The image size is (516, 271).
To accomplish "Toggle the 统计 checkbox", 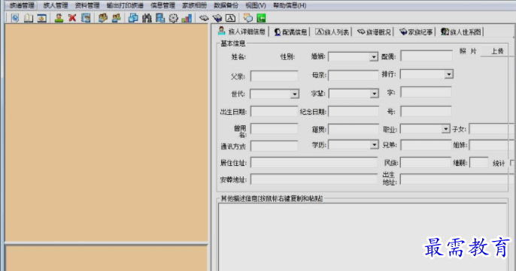I will tap(512, 163).
